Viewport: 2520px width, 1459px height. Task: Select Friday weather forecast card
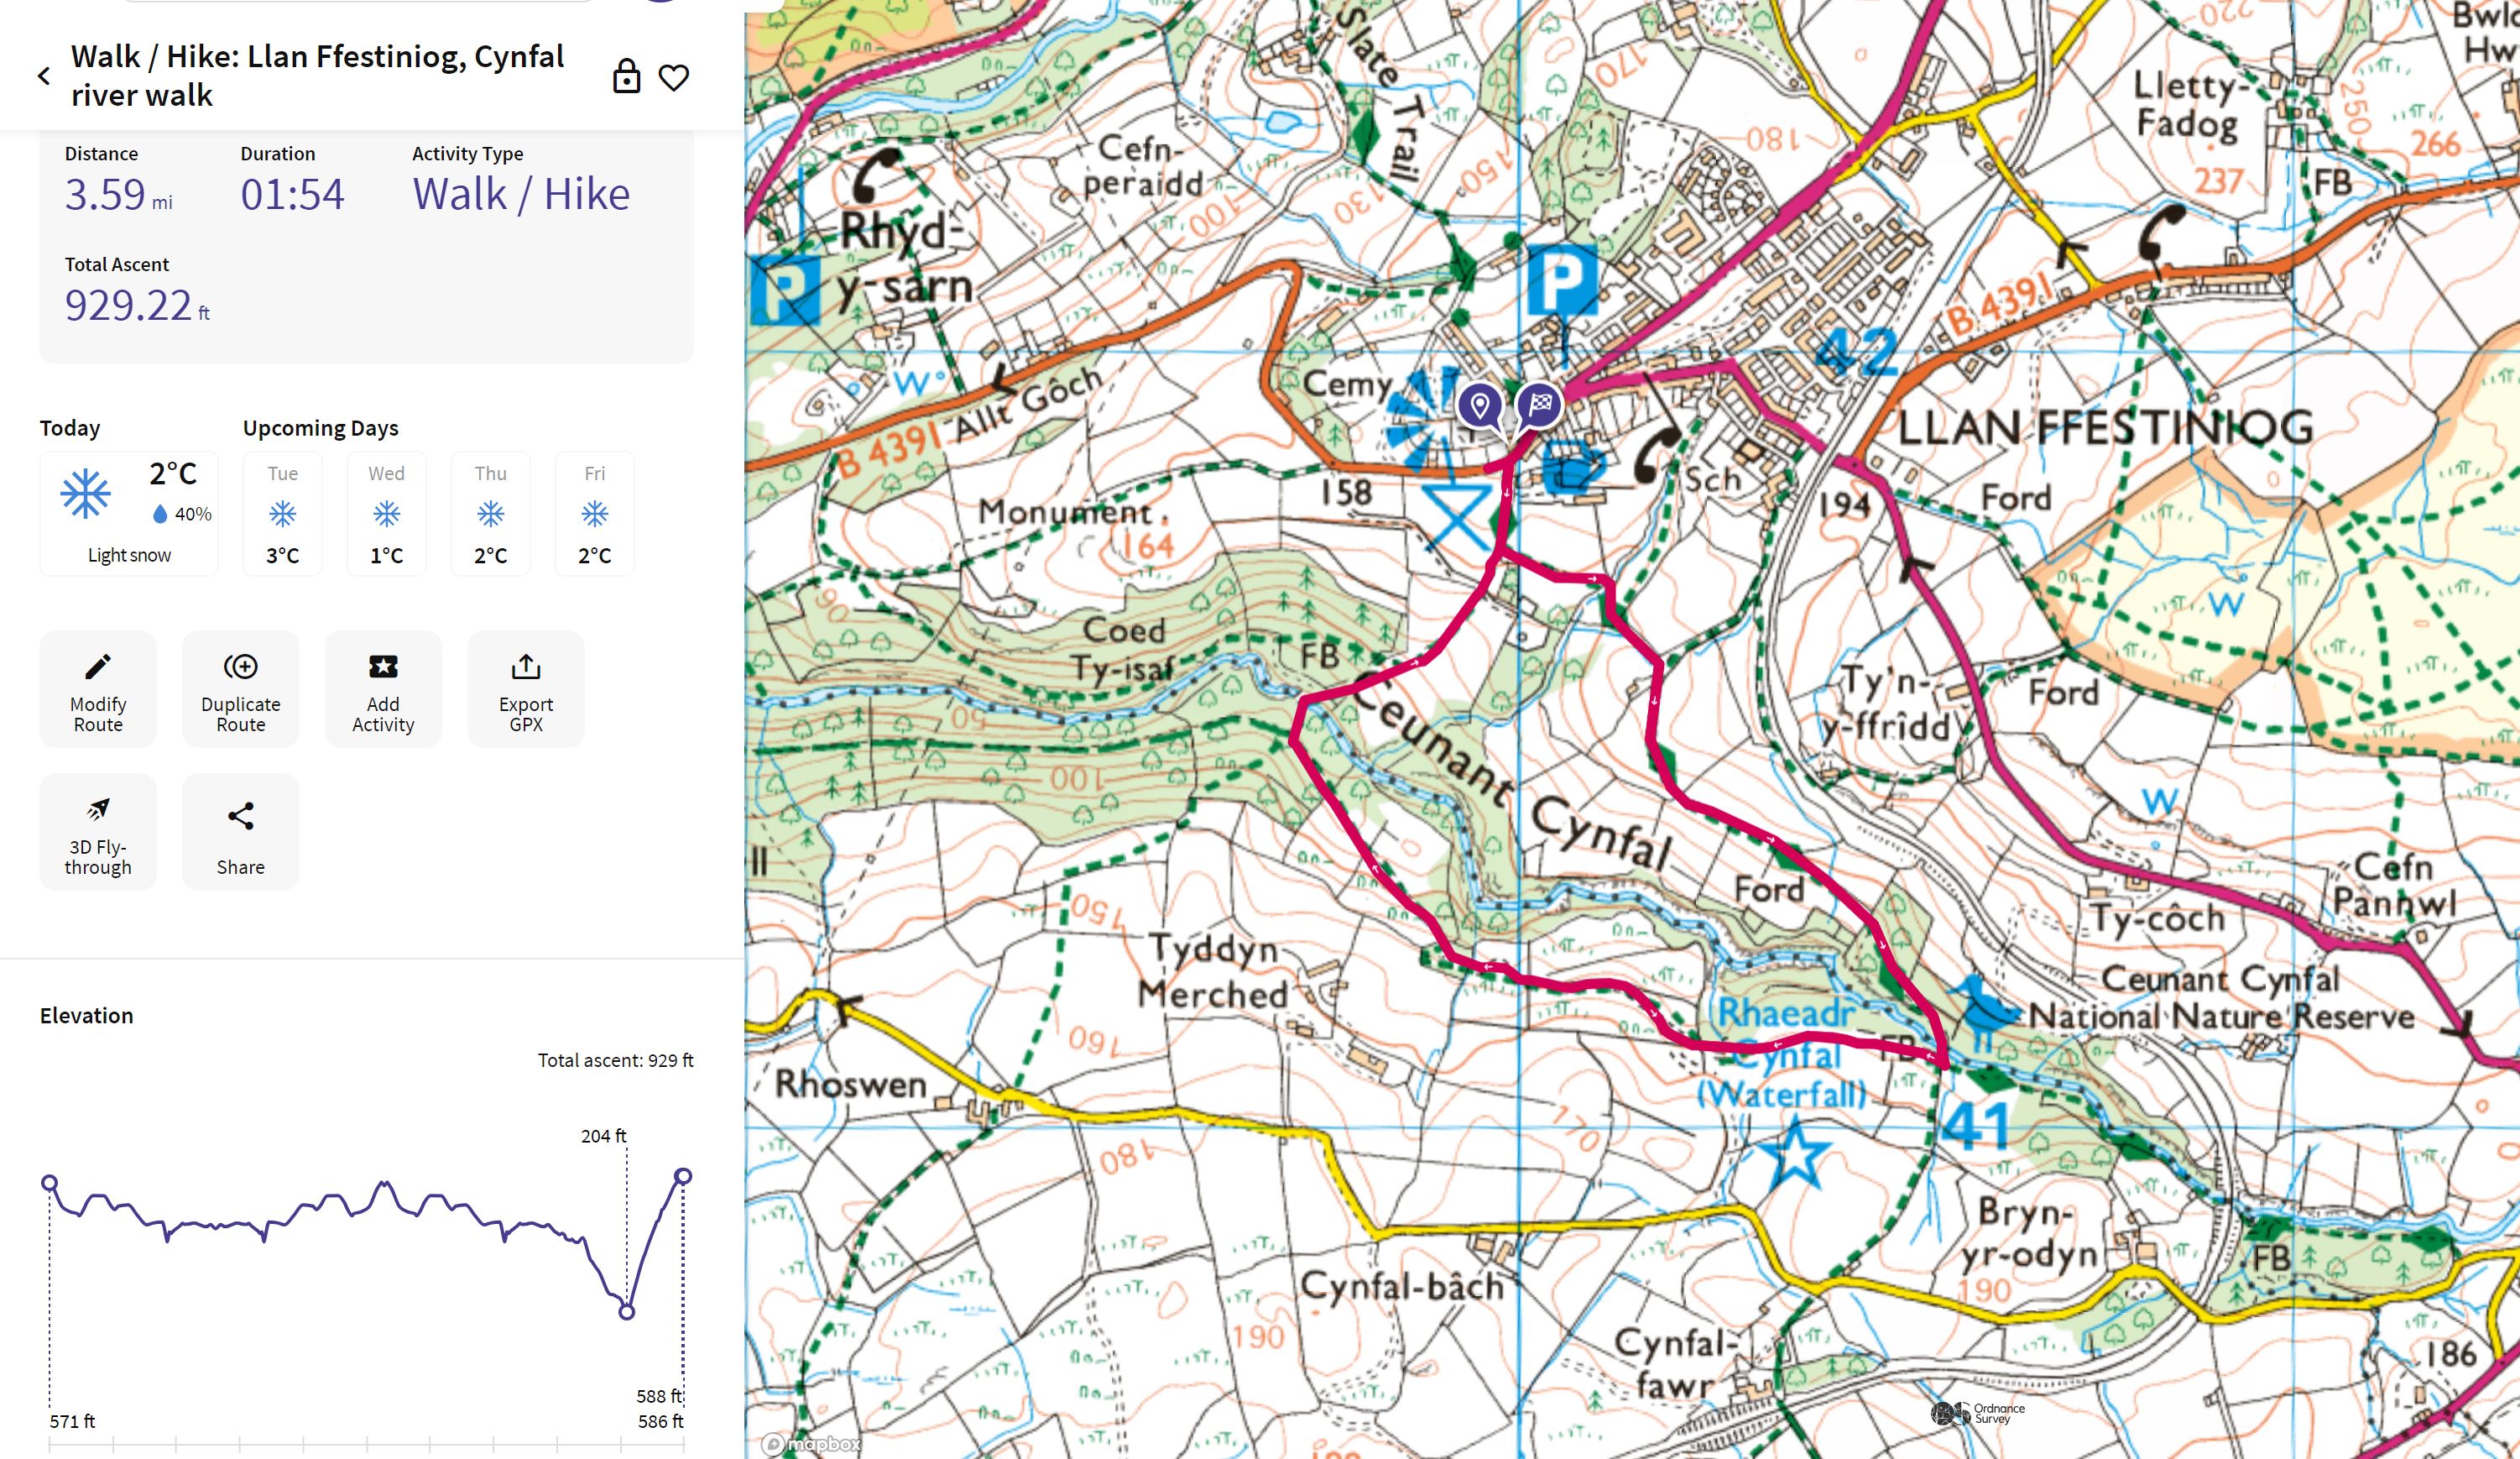594,514
